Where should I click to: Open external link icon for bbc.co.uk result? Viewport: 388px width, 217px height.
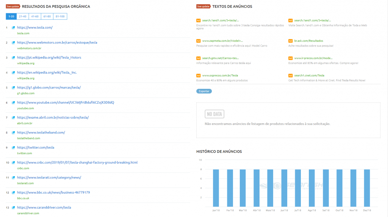coord(13,192)
